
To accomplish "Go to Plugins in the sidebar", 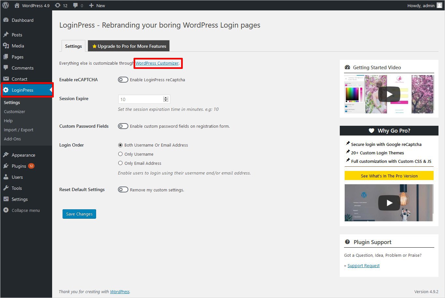I will (19, 166).
